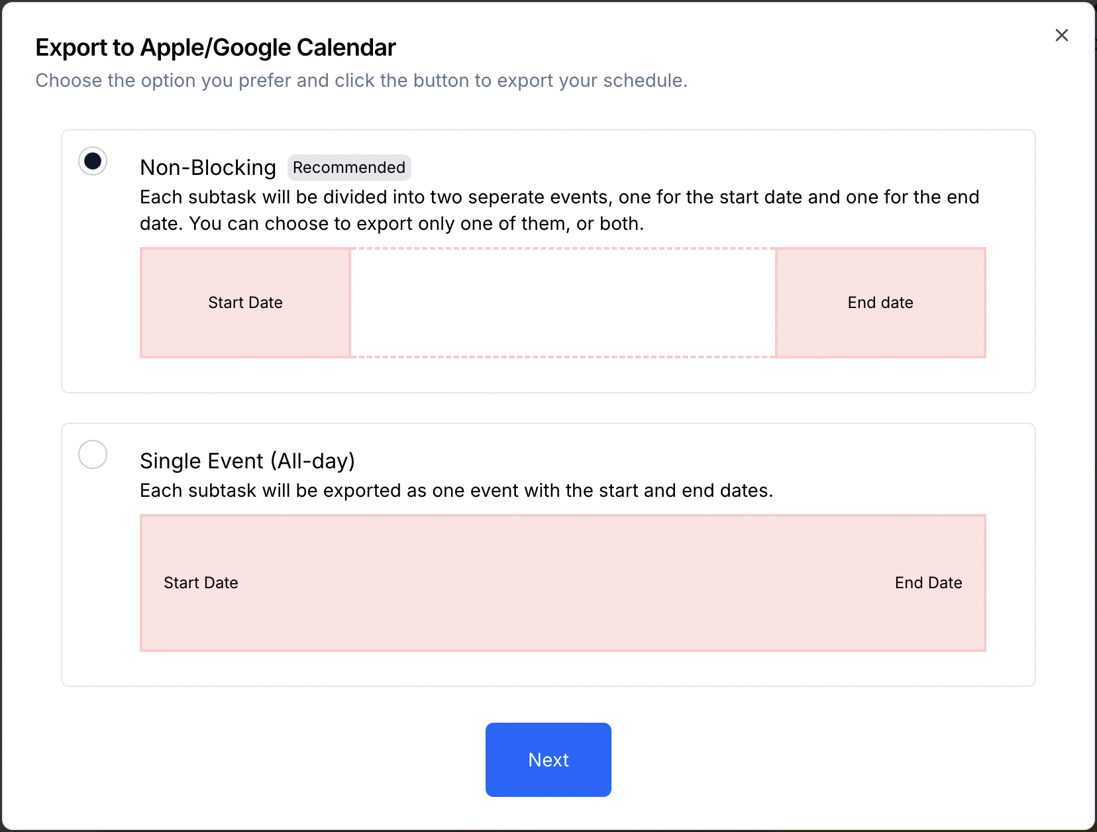Click the Next label text
The image size is (1097, 832).
click(548, 760)
